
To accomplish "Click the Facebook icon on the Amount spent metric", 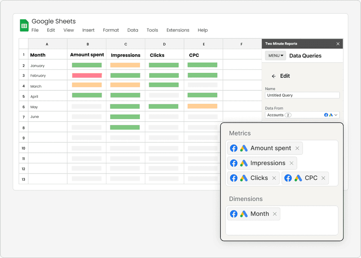I will (x=233, y=148).
